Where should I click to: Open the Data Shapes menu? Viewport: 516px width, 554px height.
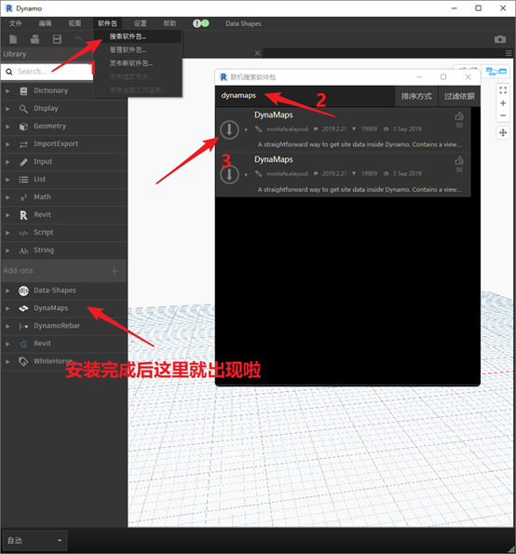[243, 23]
